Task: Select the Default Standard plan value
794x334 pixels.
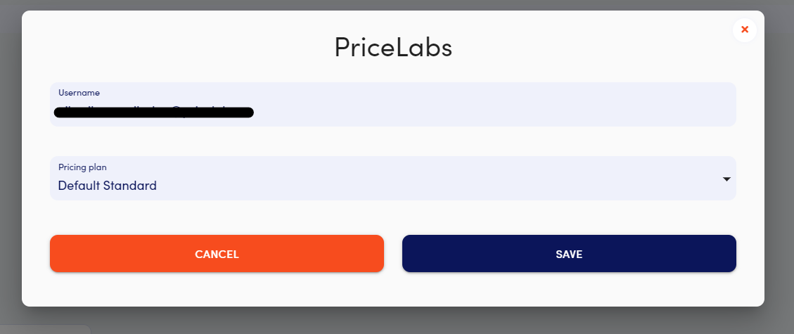Action: 108,186
